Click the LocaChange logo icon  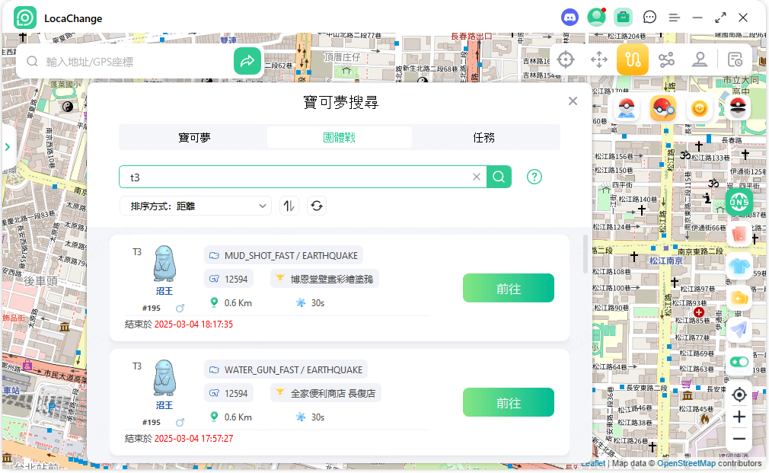[x=25, y=18]
